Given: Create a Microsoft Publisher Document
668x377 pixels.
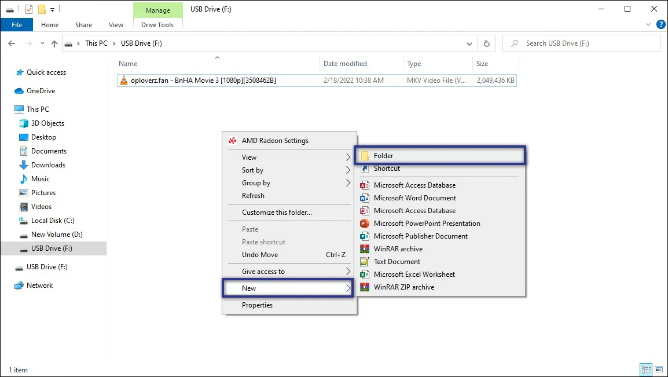Looking at the screenshot, I should [420, 236].
